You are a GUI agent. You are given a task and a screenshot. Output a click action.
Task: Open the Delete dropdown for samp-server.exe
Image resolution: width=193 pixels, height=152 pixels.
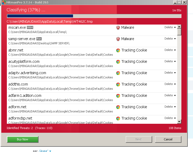[170, 39]
